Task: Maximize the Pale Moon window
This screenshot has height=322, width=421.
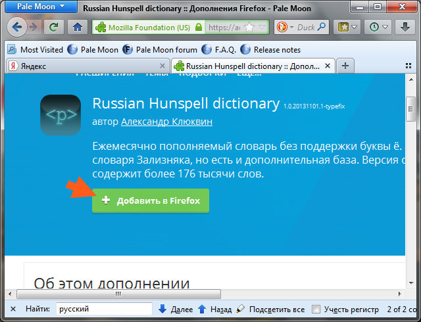Action: (x=378, y=7)
